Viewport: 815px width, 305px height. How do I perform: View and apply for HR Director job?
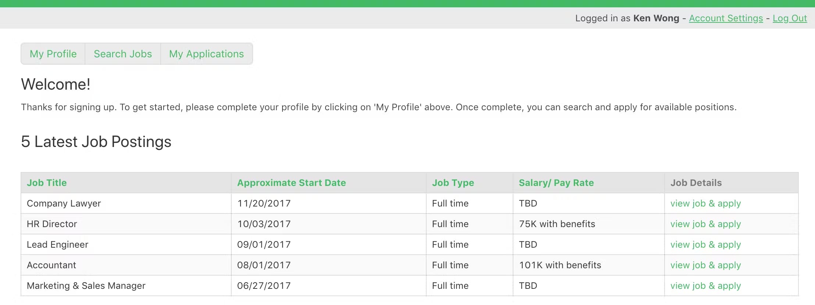tap(705, 224)
